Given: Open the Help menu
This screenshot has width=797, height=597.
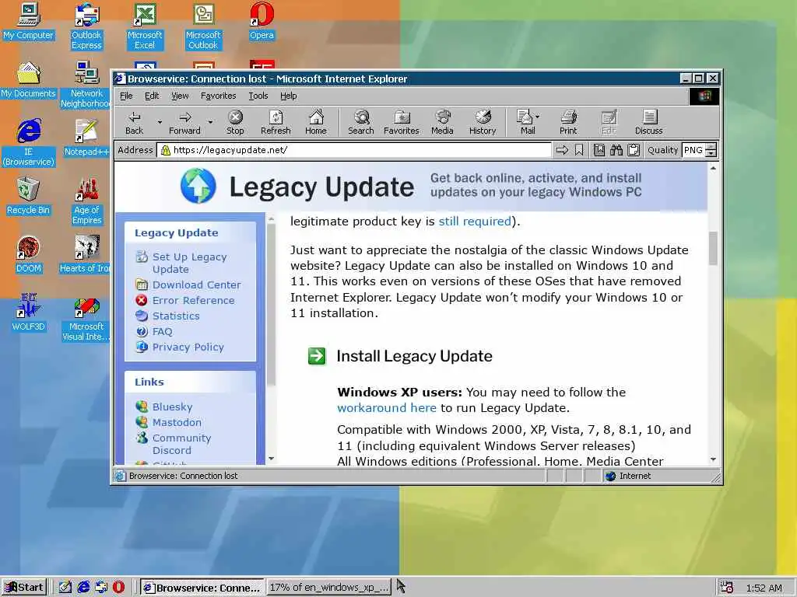Looking at the screenshot, I should point(288,96).
